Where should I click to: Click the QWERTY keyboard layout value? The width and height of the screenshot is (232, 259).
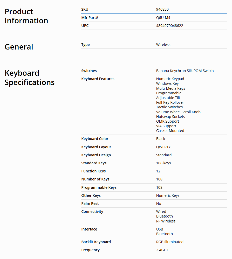[163, 147]
